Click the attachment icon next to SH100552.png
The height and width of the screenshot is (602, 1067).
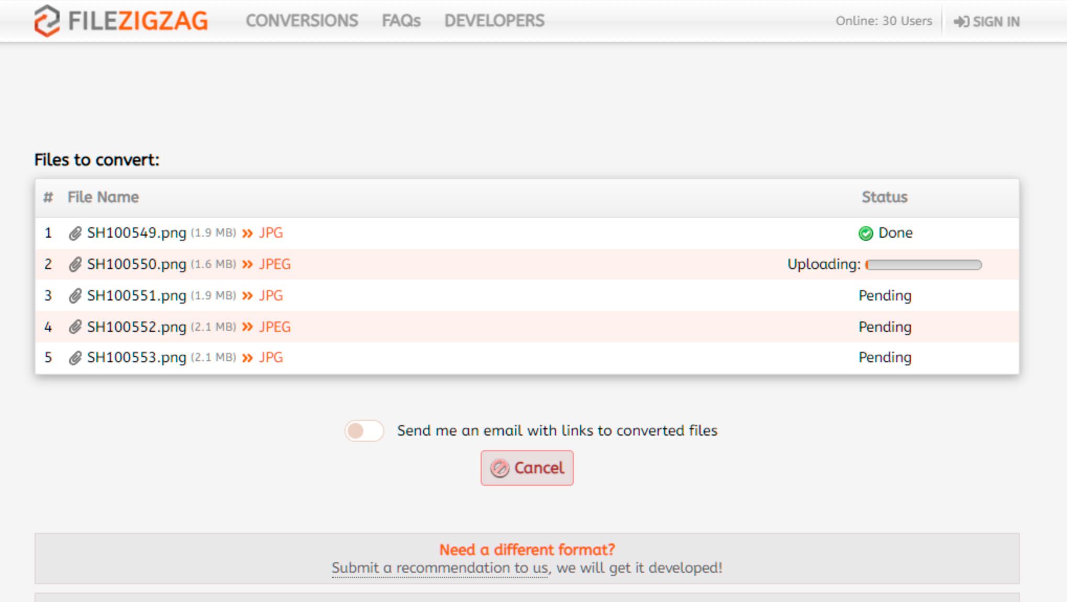pyautogui.click(x=75, y=327)
